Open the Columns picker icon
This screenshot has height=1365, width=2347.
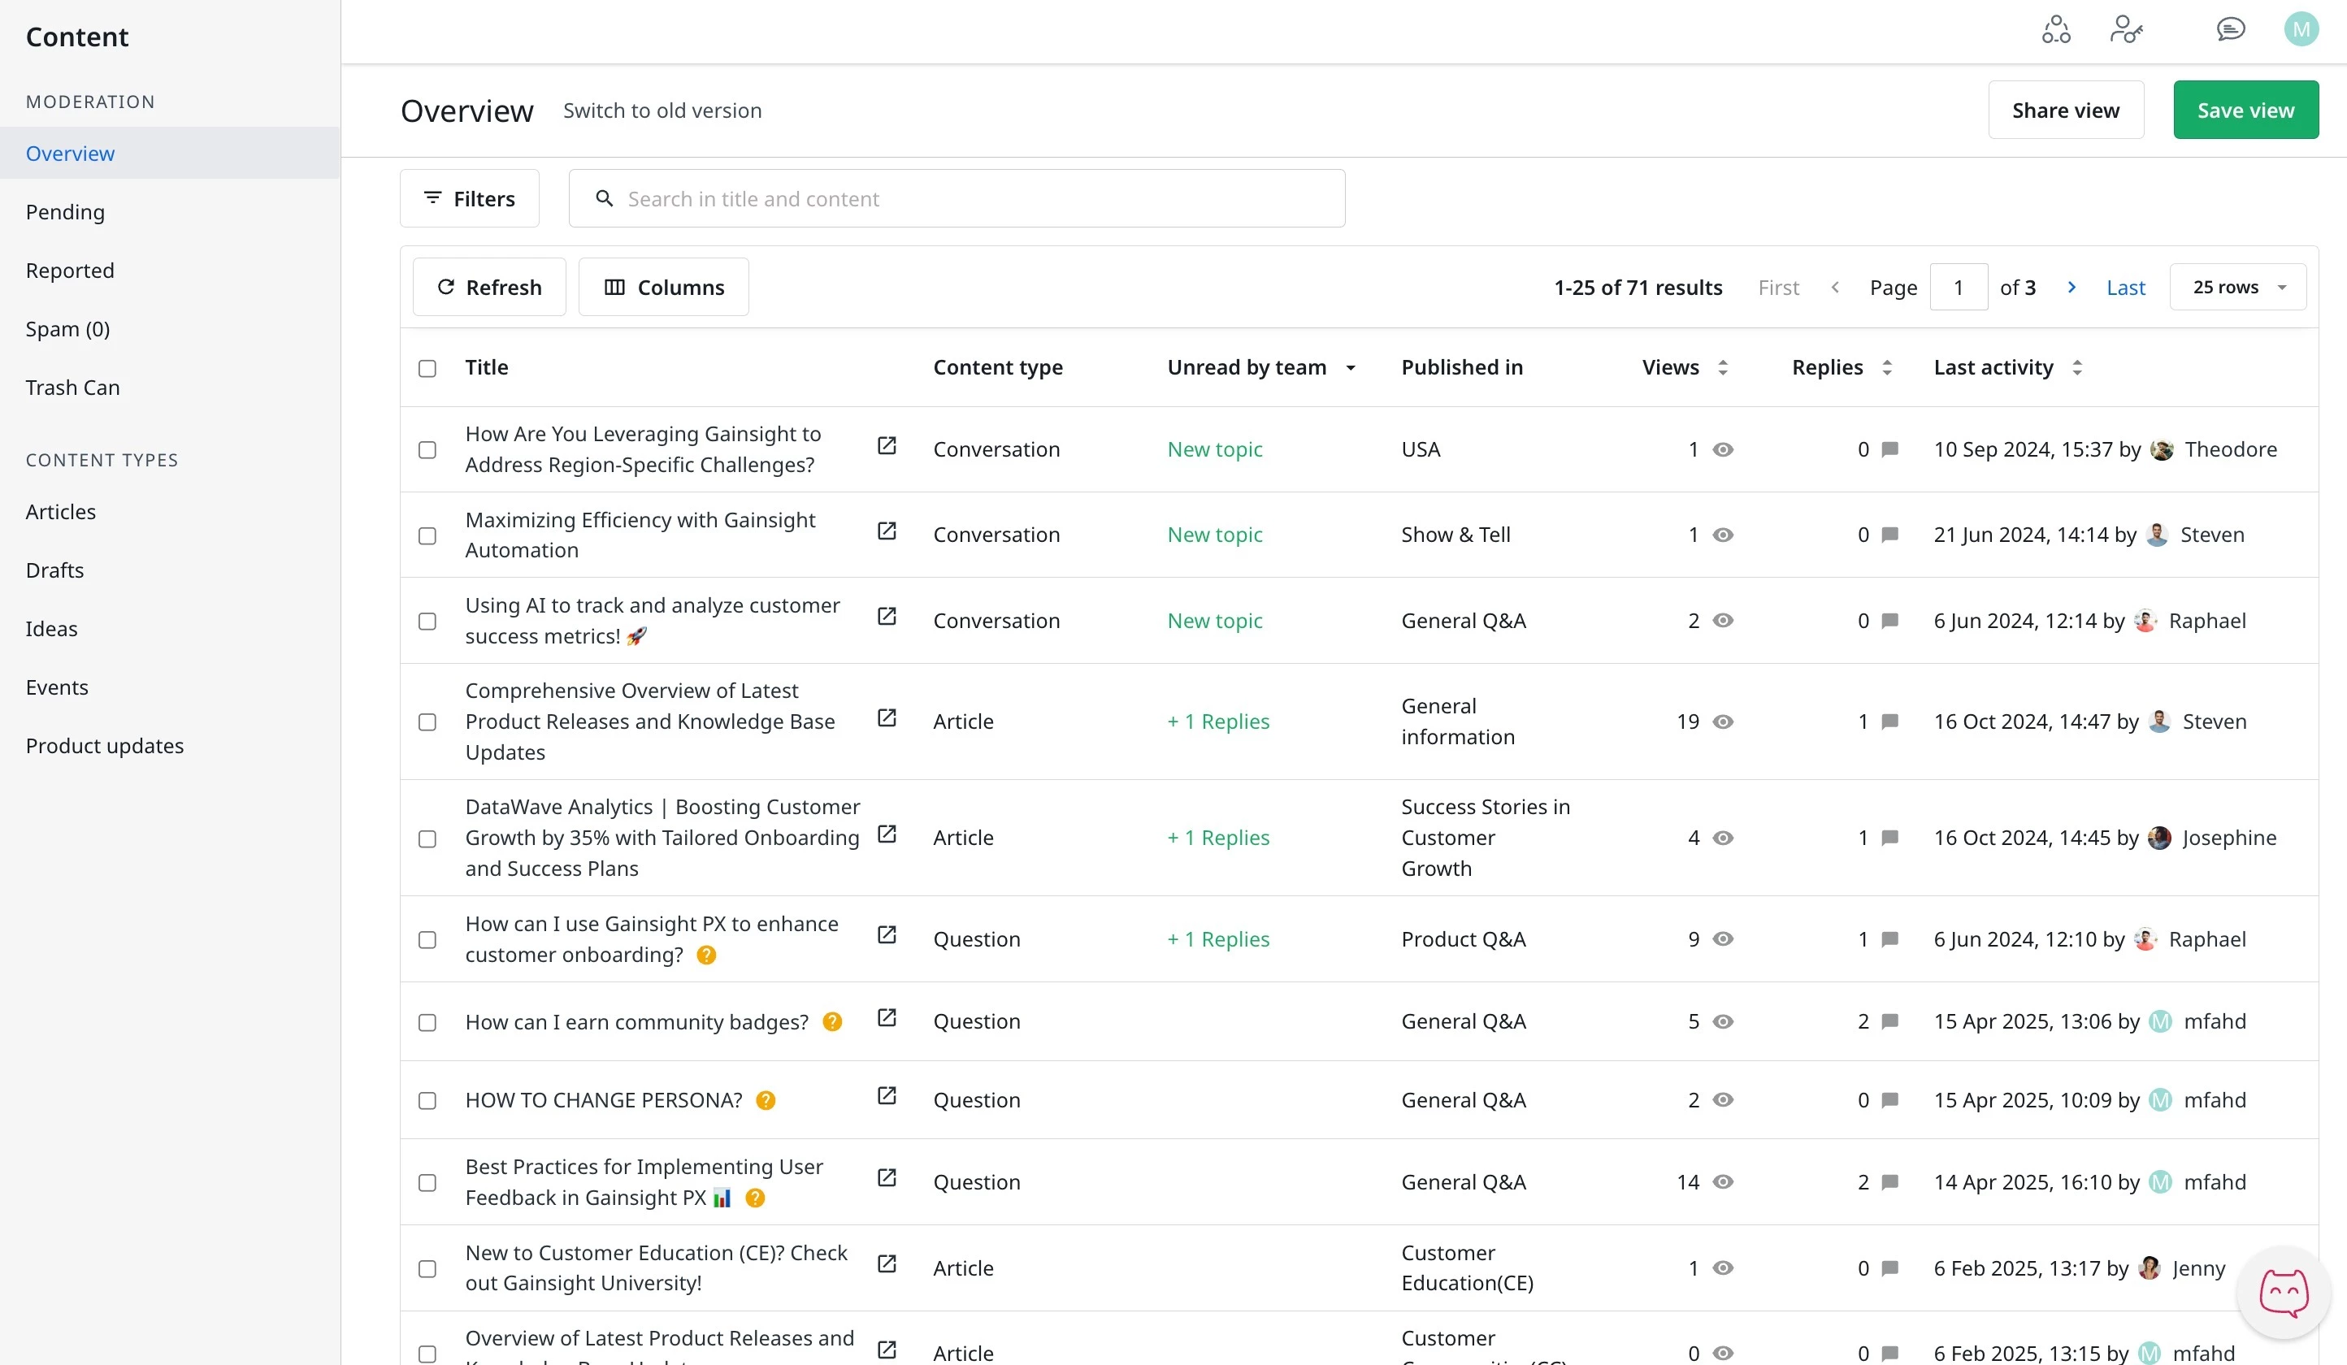pos(614,287)
